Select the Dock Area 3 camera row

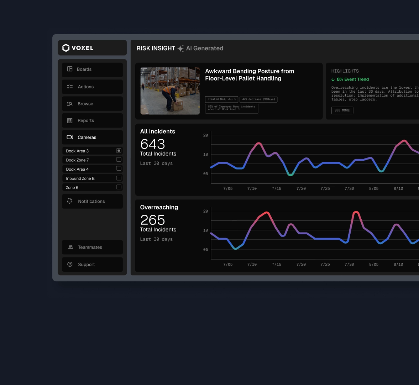(92, 151)
